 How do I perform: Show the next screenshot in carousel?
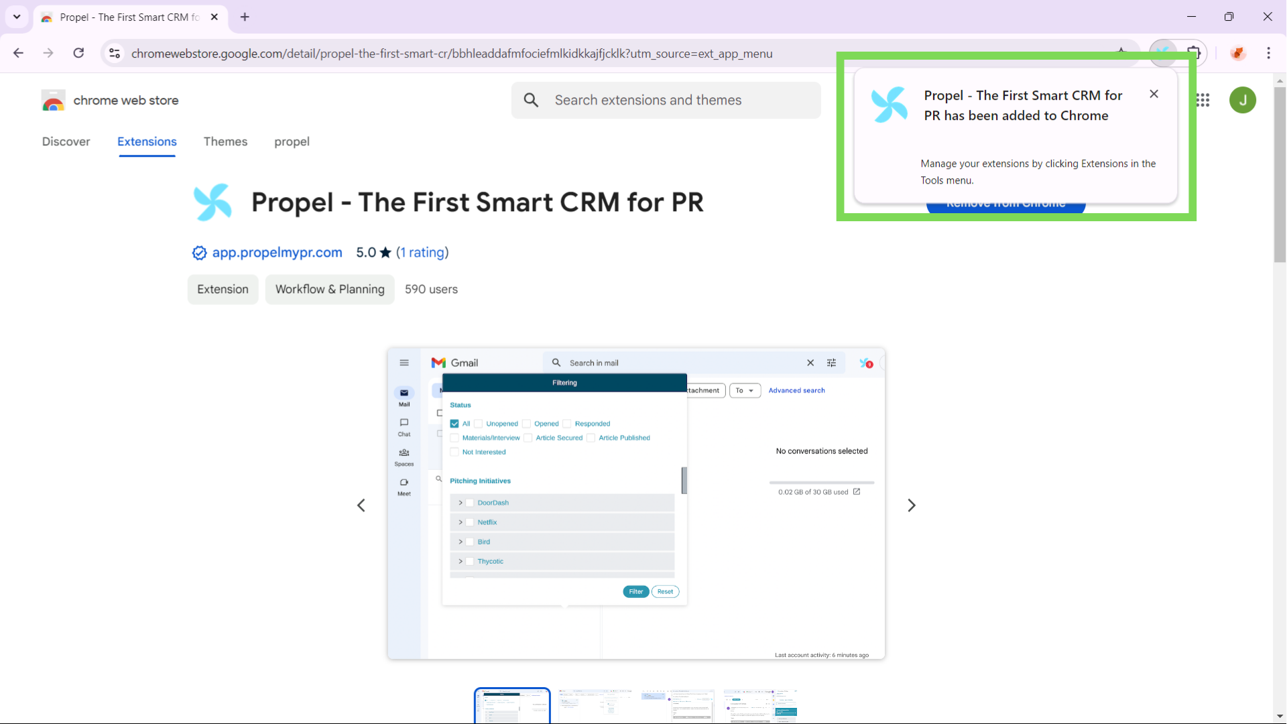click(911, 505)
